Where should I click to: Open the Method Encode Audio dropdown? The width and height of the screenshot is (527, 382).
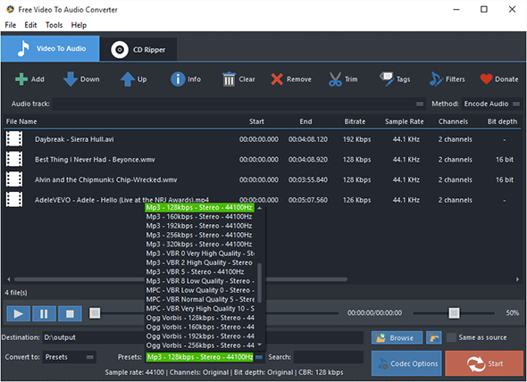(x=491, y=104)
